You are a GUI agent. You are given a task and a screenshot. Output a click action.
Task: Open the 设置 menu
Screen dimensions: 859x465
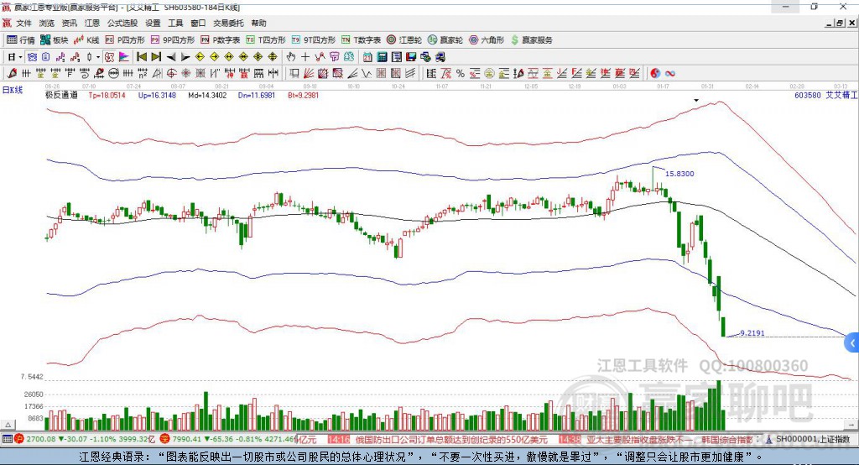tap(153, 23)
